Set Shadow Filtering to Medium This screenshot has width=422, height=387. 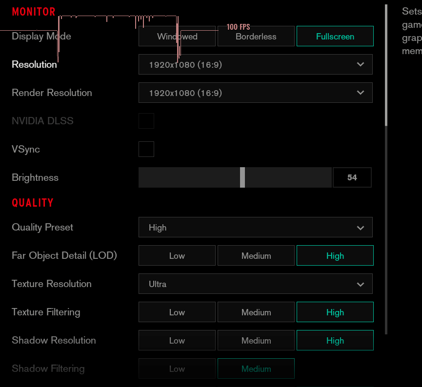[x=256, y=368]
